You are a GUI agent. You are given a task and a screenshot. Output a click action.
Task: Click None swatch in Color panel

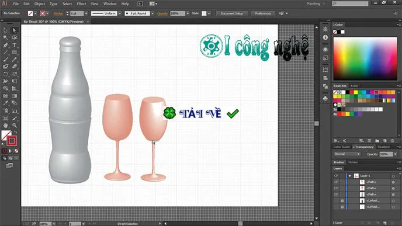pos(335,32)
